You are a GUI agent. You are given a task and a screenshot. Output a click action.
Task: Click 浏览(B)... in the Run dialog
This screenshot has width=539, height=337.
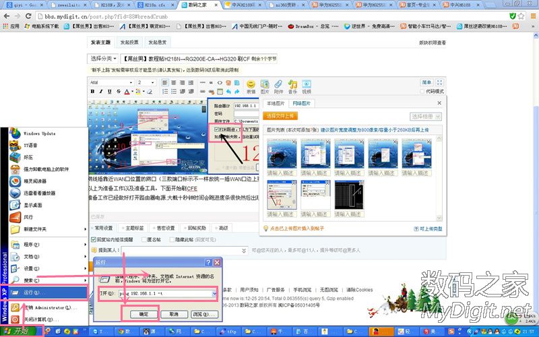click(204, 314)
